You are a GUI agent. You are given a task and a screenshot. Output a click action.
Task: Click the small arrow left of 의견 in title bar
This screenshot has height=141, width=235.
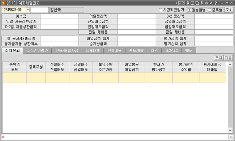tap(177, 3)
